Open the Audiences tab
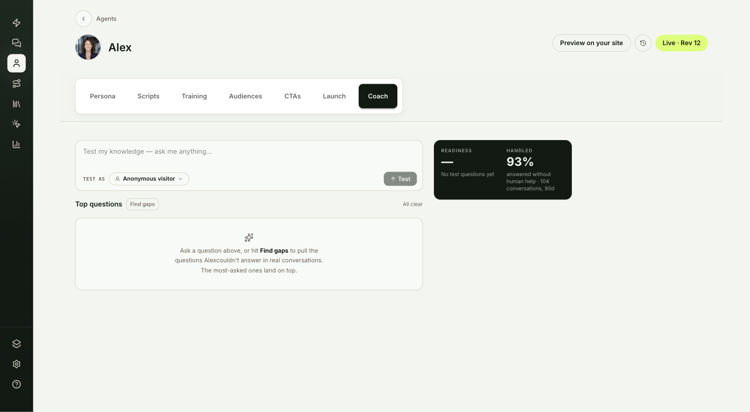 pyautogui.click(x=246, y=96)
